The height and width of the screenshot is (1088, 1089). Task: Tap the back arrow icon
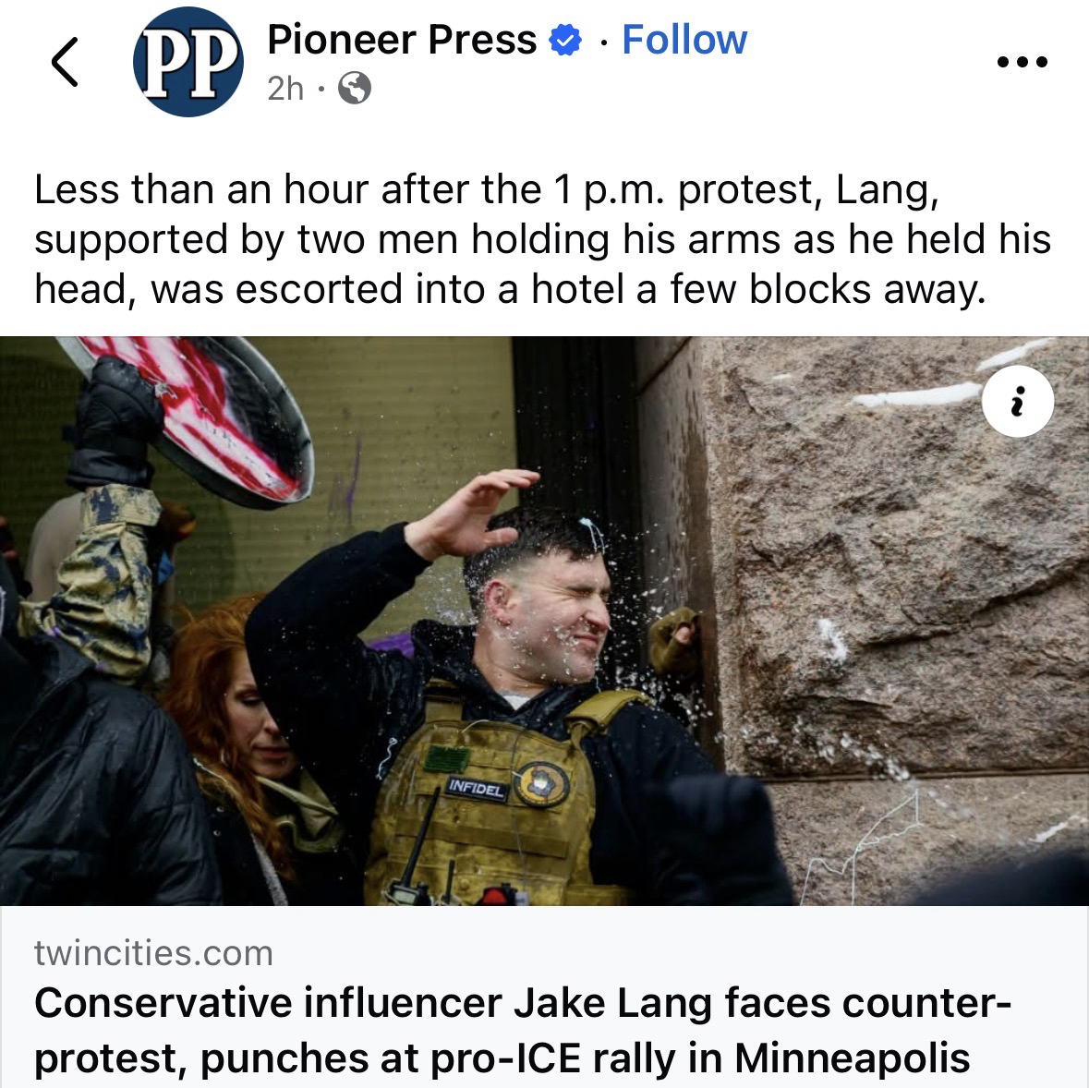tap(65, 62)
